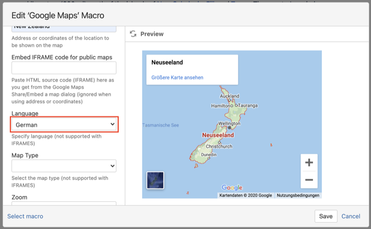Click the address field containing New Zealand
Screen dimensions: 371x229
point(64,28)
